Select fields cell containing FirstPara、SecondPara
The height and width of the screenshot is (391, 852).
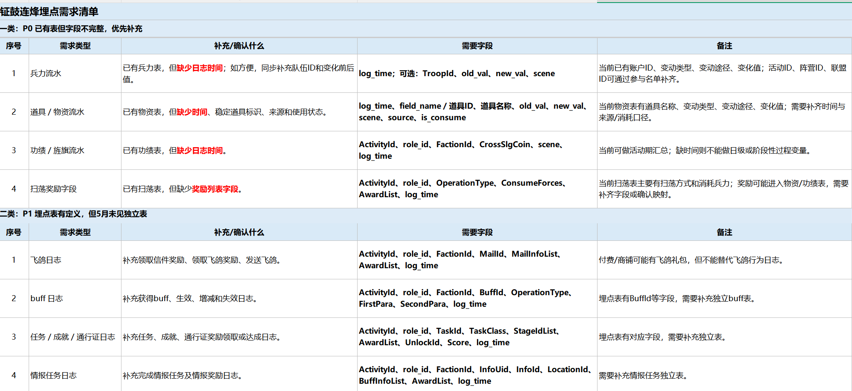point(477,299)
